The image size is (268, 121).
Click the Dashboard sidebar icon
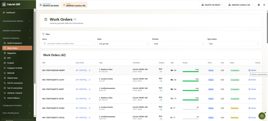[x=4, y=13]
